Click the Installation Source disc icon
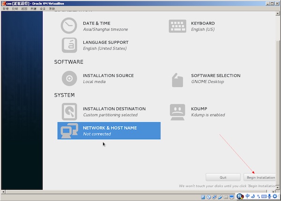Viewport: 281px width, 201px height. point(68,78)
